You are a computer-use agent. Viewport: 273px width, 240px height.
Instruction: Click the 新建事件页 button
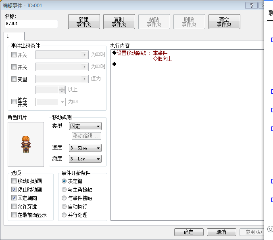click(84, 22)
